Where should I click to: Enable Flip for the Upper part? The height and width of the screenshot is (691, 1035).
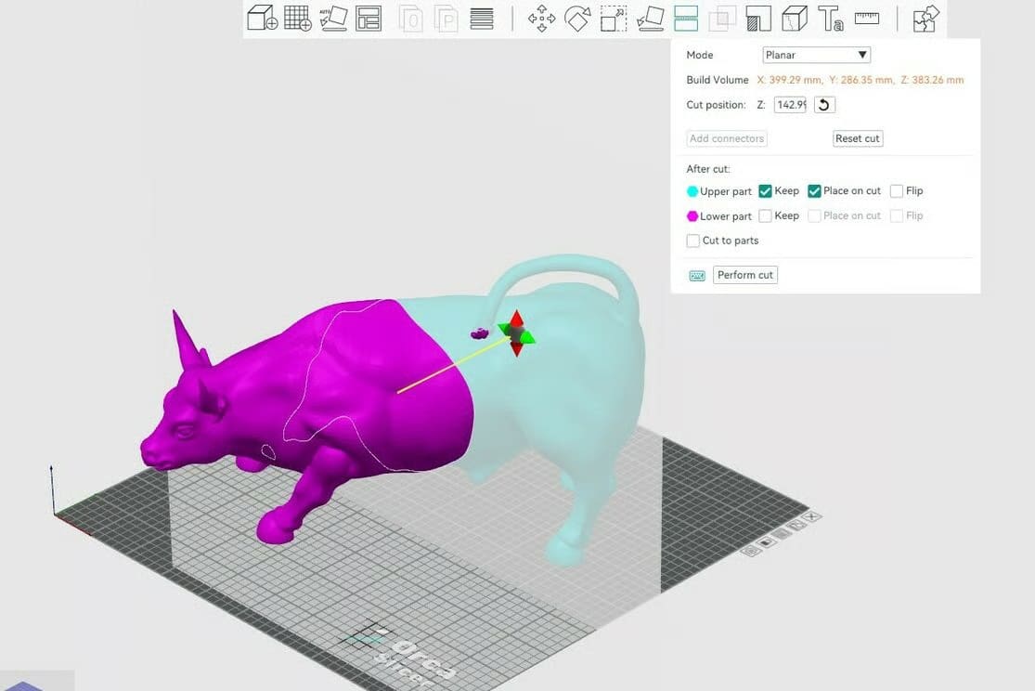(897, 191)
